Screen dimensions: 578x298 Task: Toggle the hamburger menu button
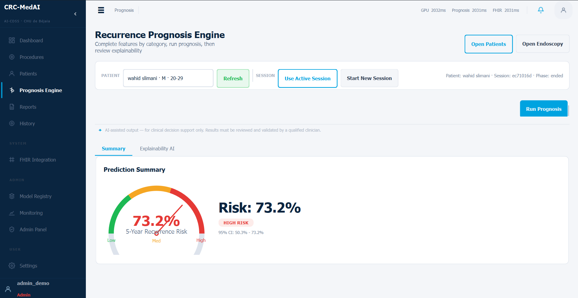click(x=101, y=10)
